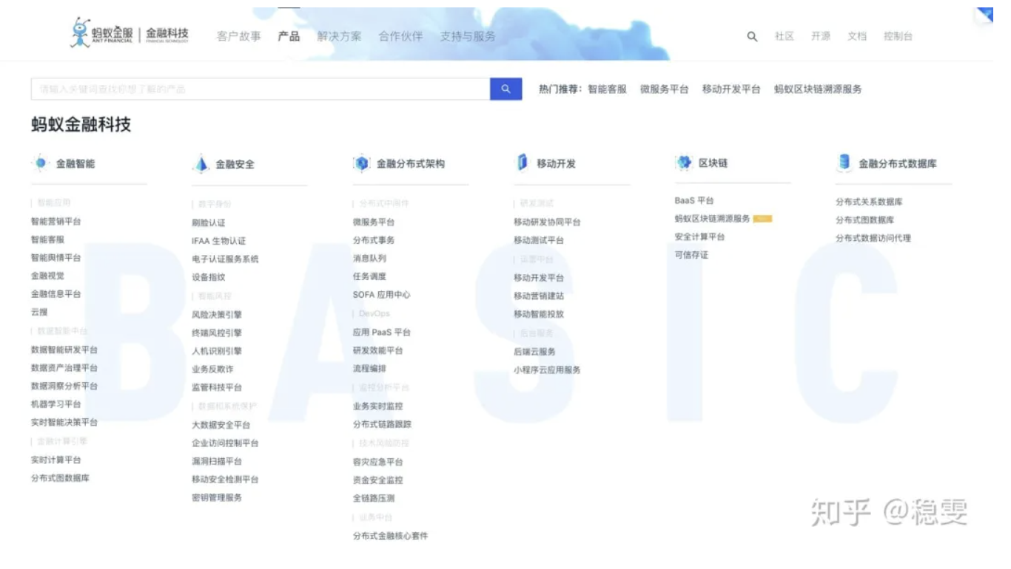The image size is (1011, 569).
Task: Open 移动测试平台 product
Action: (539, 240)
